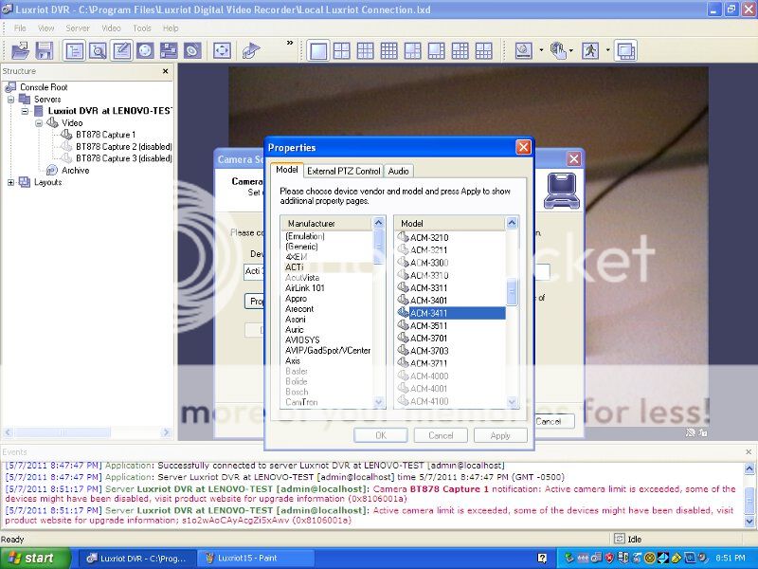Choose Axis in the Manufacturer list
758x569 pixels.
(x=293, y=360)
